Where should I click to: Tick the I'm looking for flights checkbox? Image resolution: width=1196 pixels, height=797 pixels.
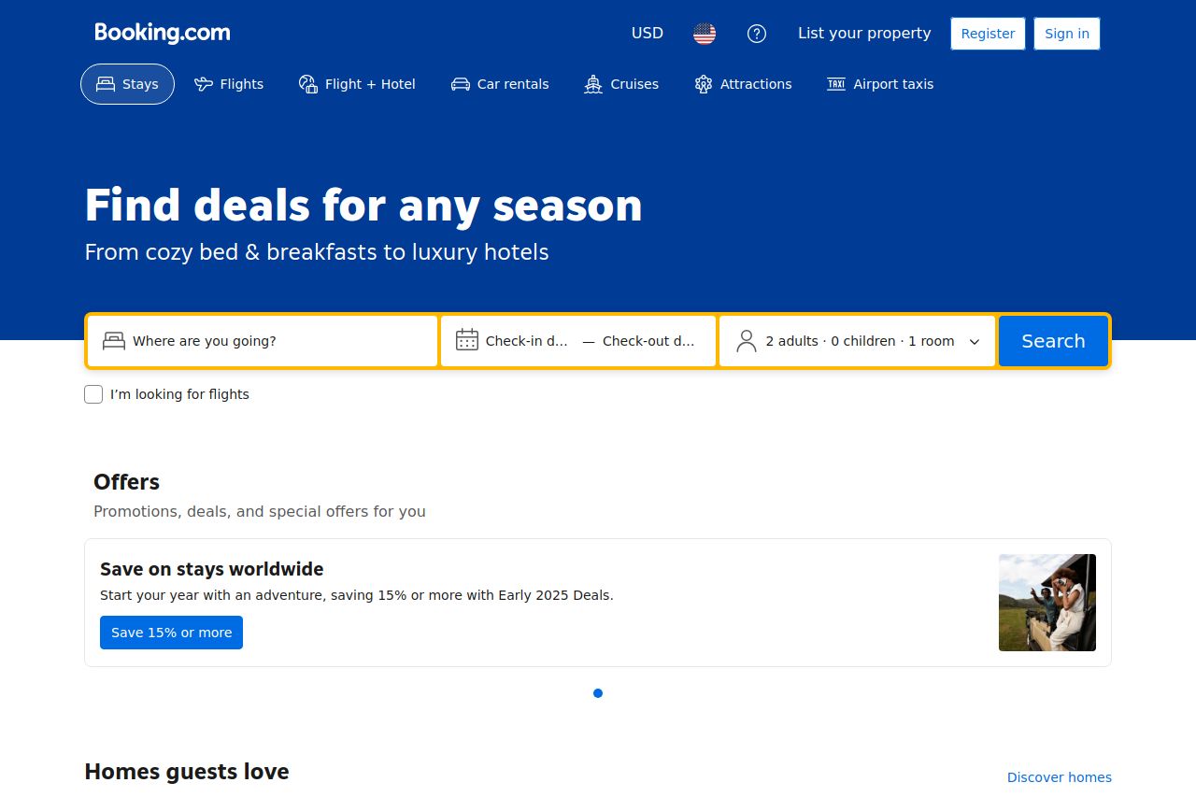click(x=93, y=394)
